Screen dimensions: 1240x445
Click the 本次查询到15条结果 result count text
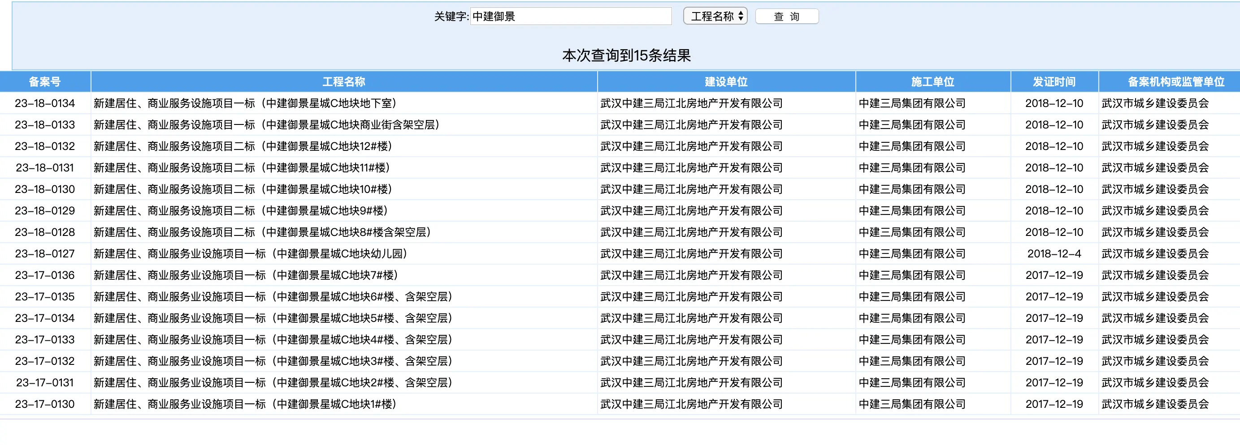[x=626, y=55]
